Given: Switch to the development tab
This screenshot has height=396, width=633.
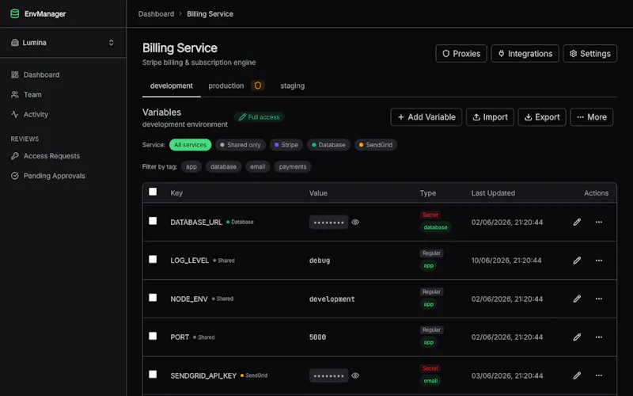Looking at the screenshot, I should click(x=171, y=86).
